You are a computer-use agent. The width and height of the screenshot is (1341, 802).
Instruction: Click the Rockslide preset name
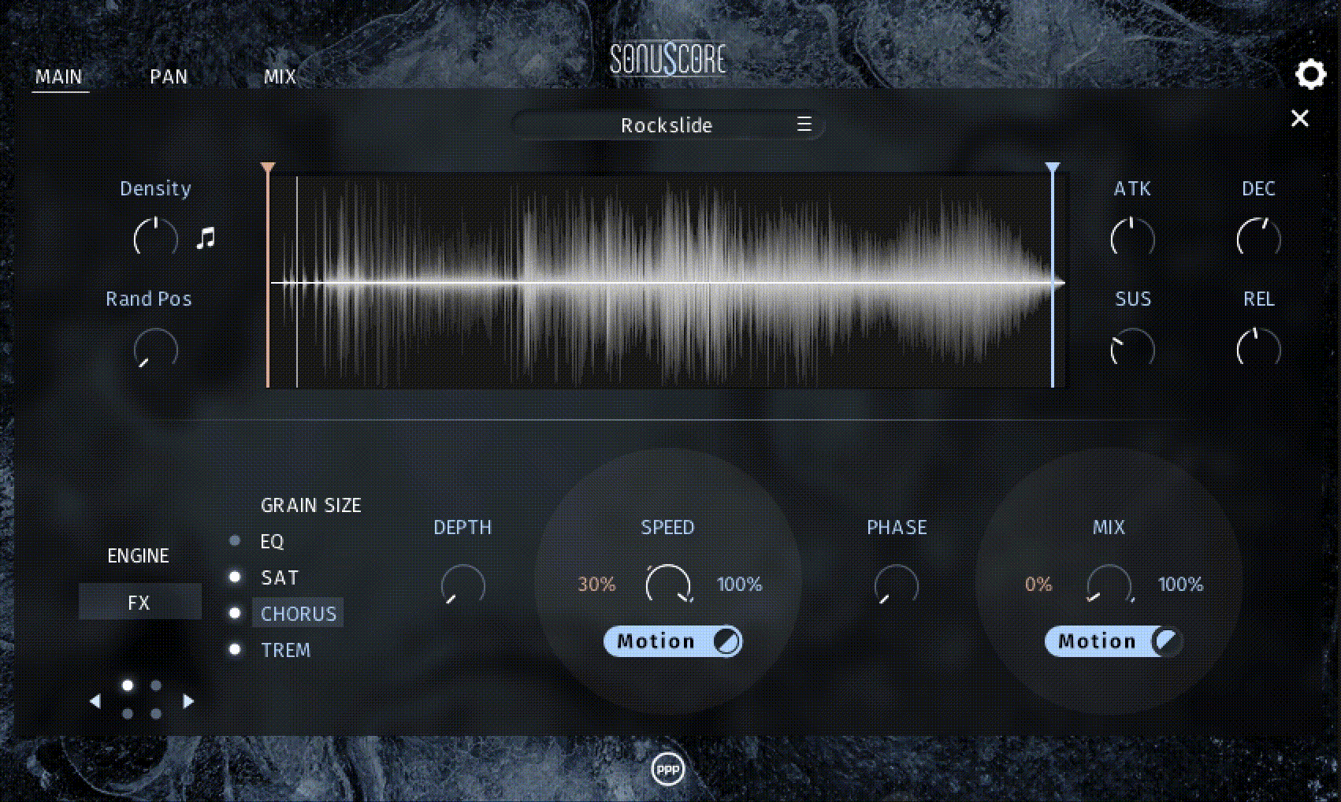(x=667, y=125)
